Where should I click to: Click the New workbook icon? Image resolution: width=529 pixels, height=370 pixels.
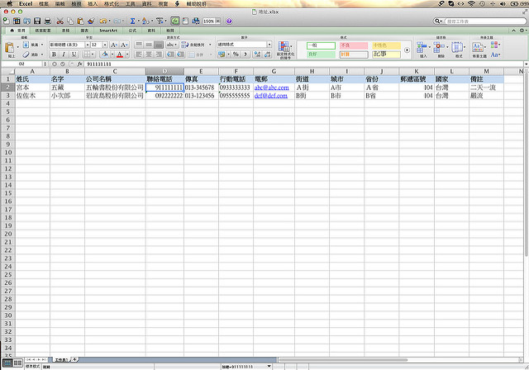6,21
